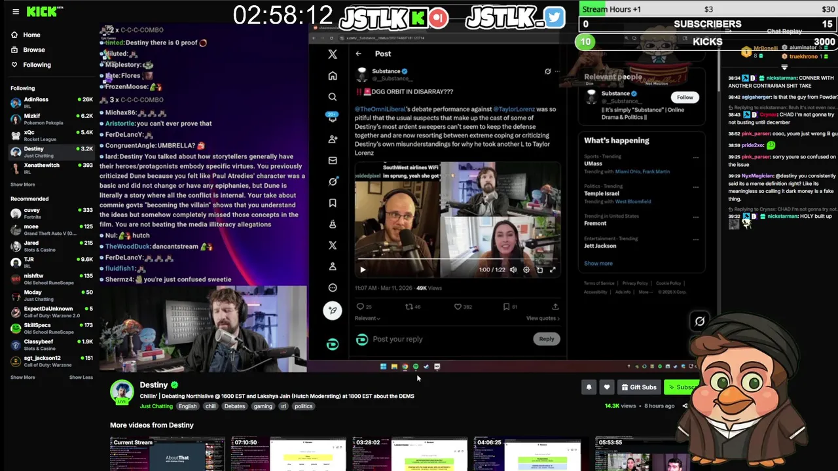Click the Reply button
This screenshot has width=838, height=471.
point(547,339)
